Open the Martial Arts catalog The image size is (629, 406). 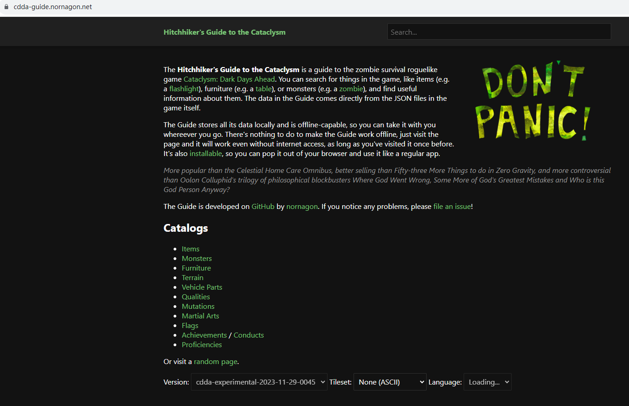(201, 316)
